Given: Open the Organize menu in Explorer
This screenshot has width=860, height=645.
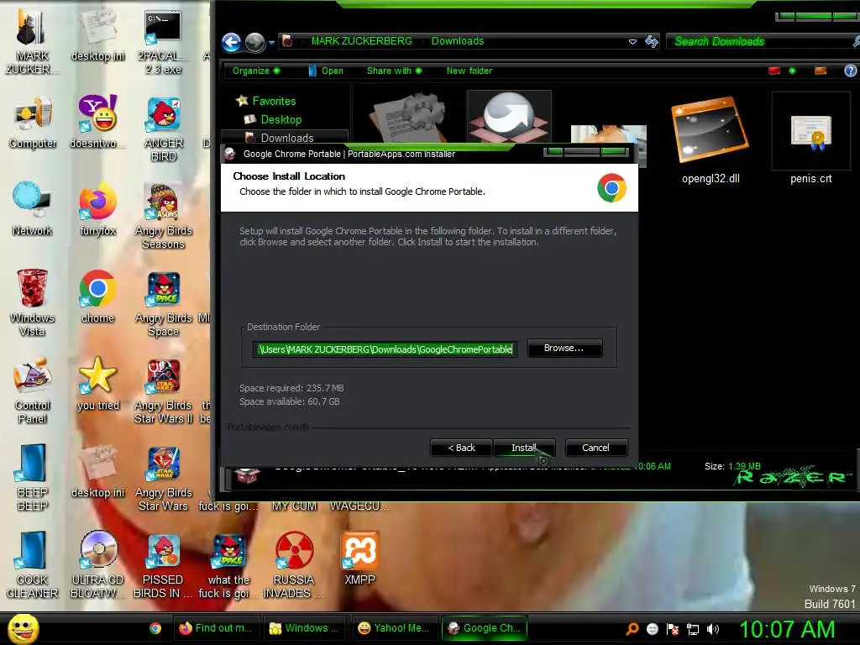Looking at the screenshot, I should pos(255,71).
